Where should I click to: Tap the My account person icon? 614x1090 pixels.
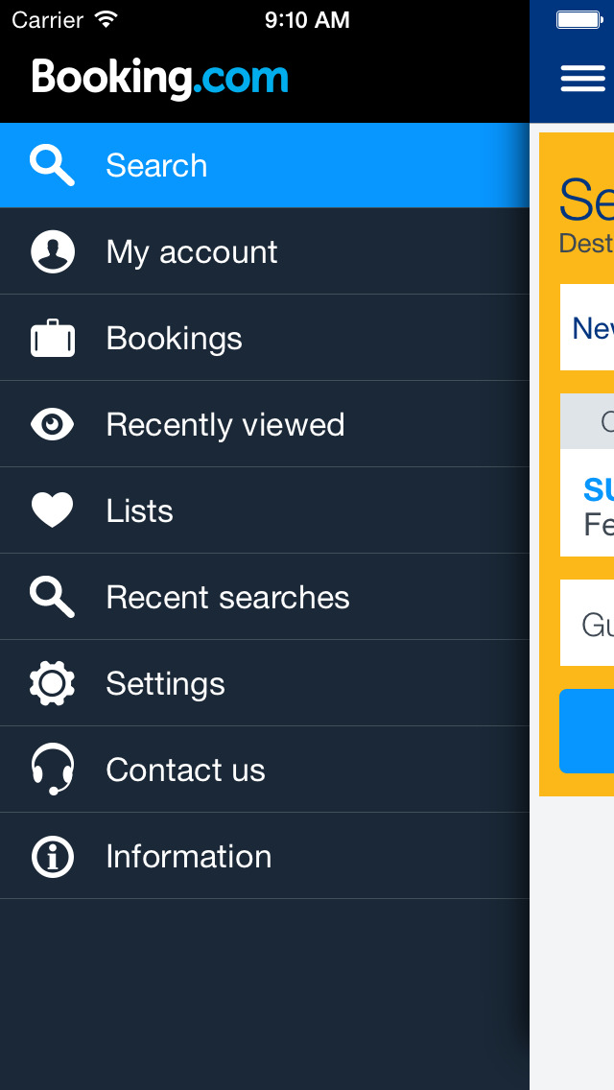coord(52,250)
